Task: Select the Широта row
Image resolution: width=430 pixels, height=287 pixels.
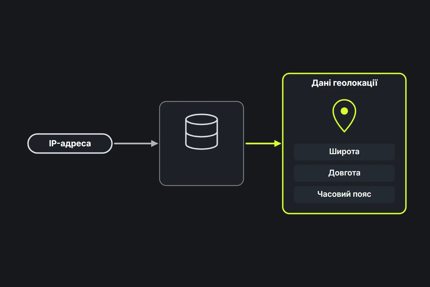Action: point(344,152)
